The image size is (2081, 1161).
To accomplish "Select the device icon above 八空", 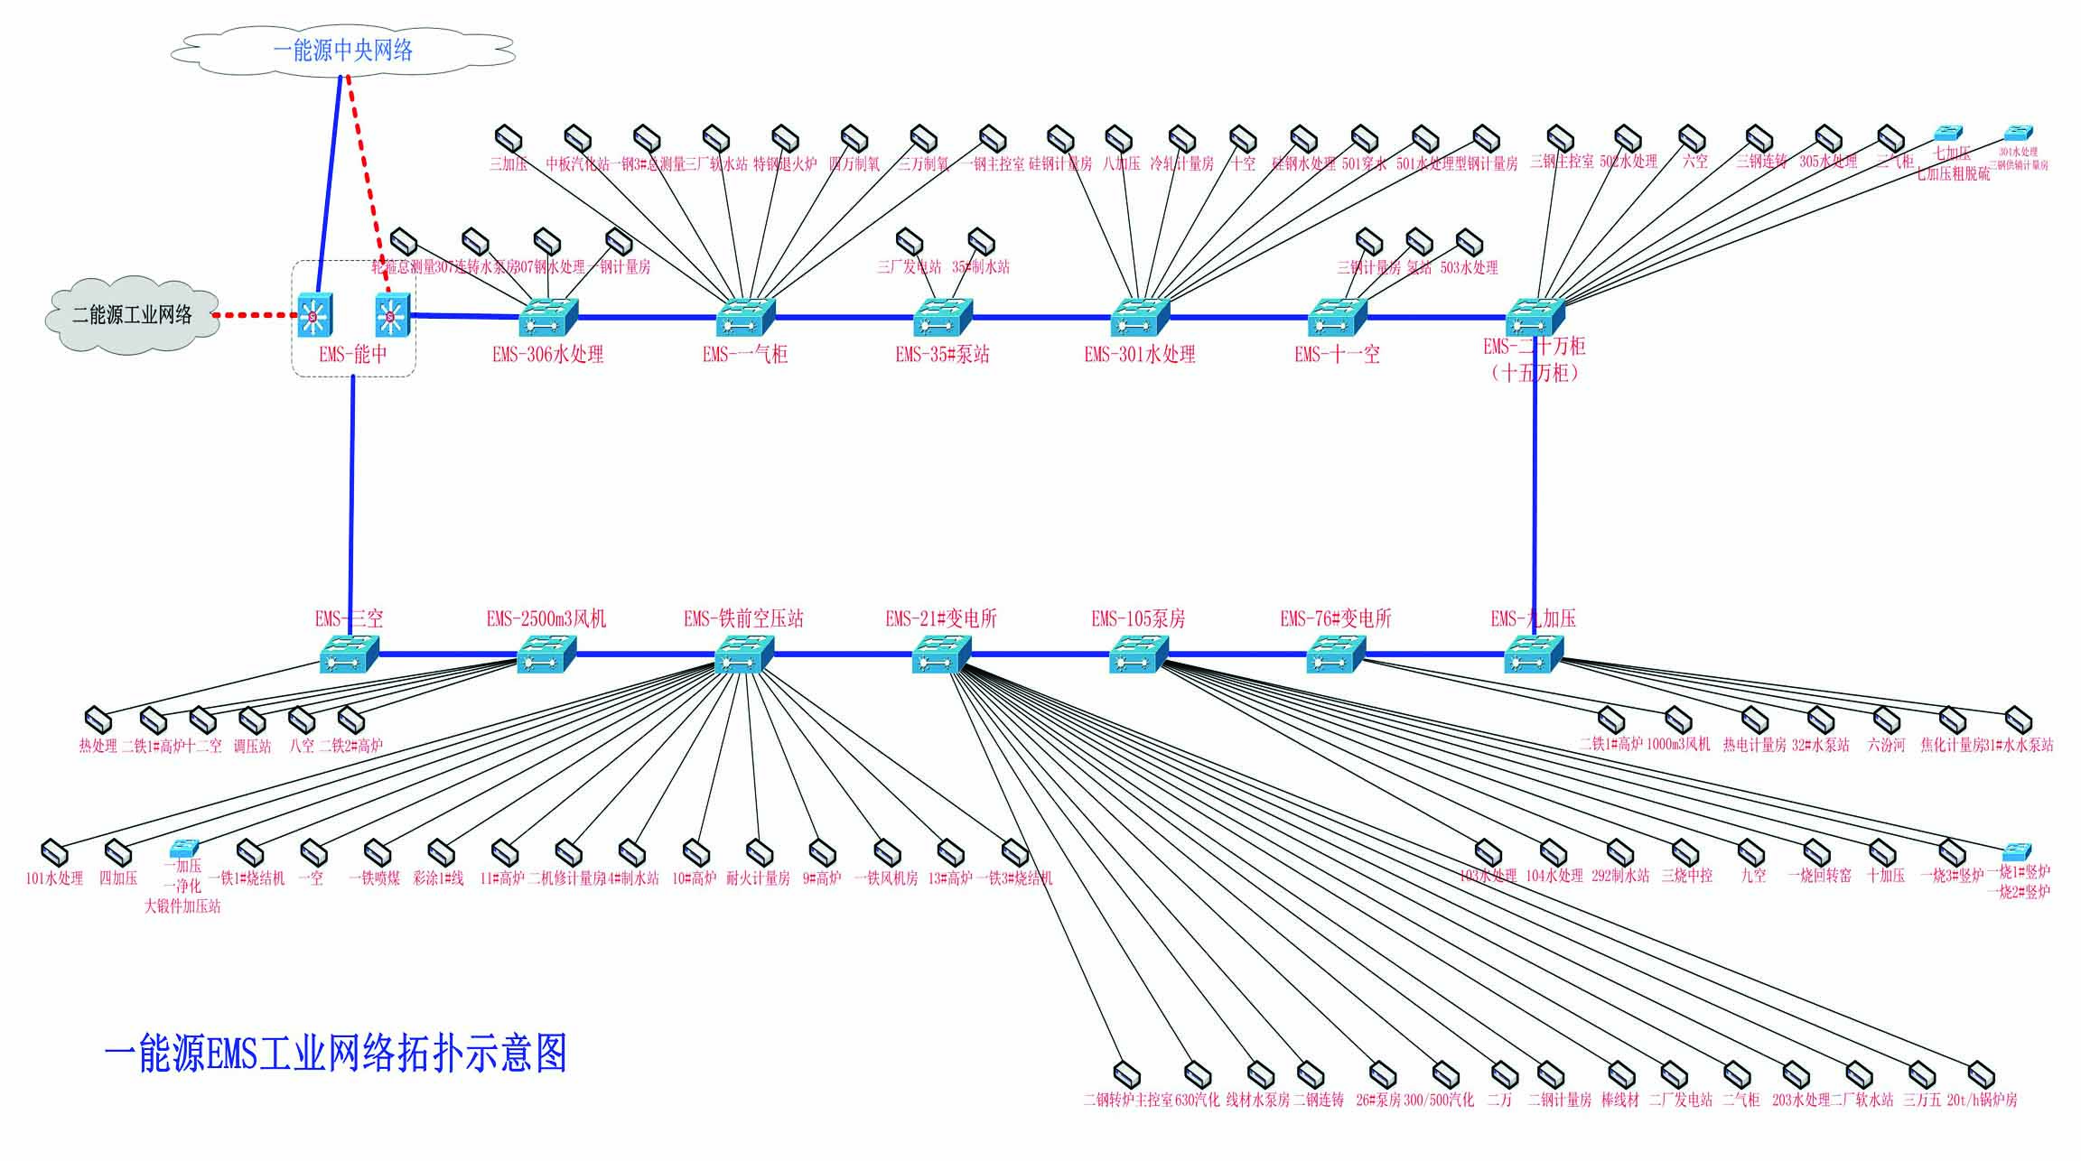I will click(302, 720).
